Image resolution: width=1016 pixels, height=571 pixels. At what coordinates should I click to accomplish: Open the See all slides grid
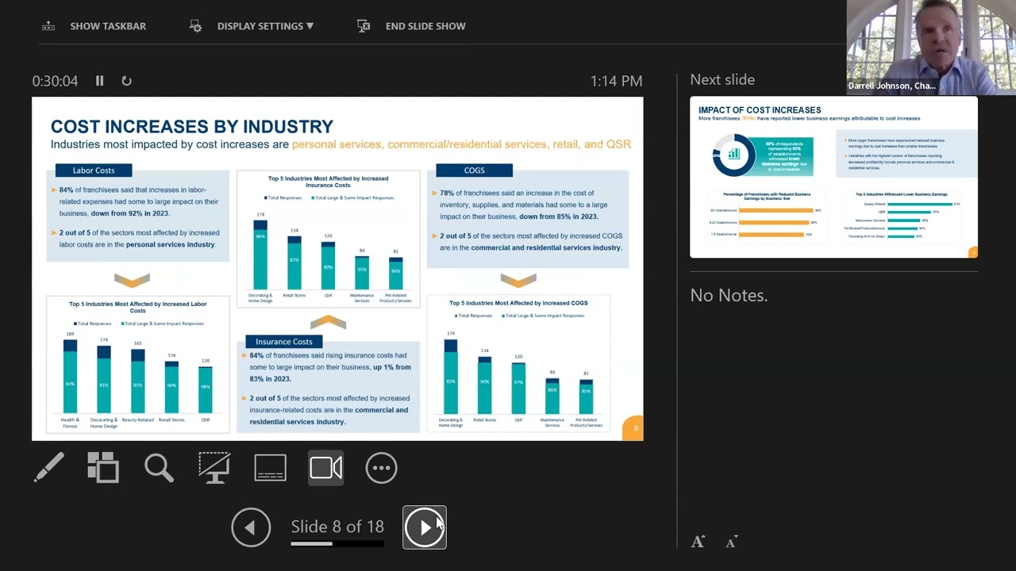tap(103, 468)
